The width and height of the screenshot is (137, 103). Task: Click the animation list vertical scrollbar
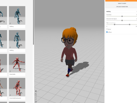(33, 22)
